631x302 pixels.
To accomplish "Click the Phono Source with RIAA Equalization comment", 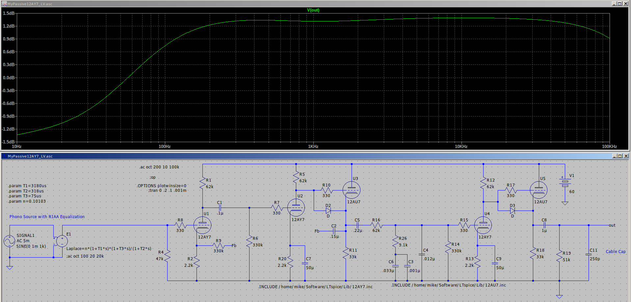I will point(47,217).
